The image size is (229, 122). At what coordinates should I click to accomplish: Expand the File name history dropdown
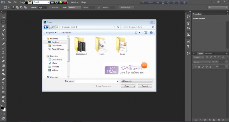(117, 81)
